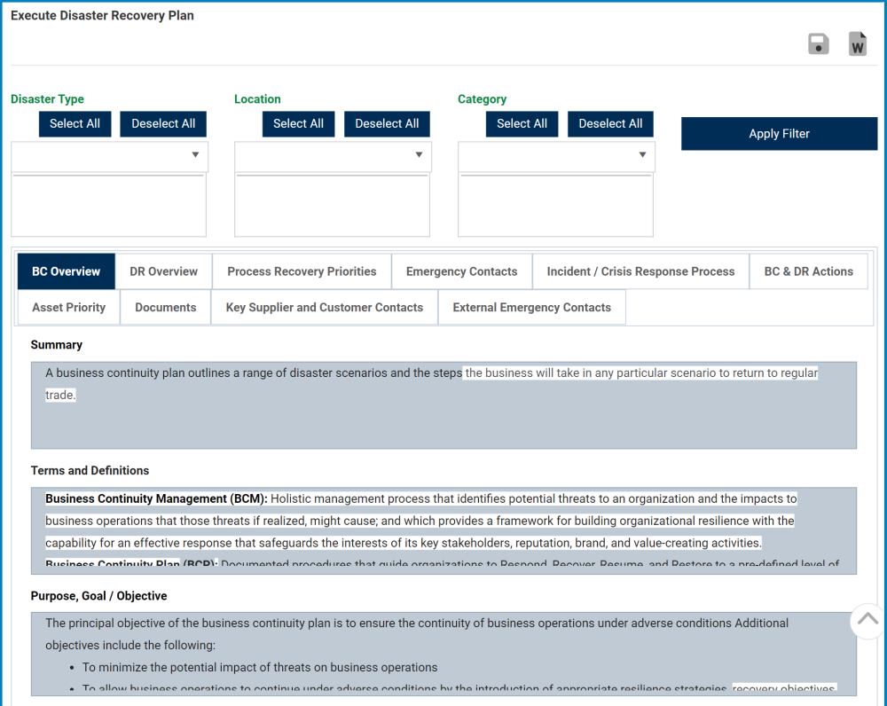The width and height of the screenshot is (887, 706).
Task: View the Emergency Contacts tab
Action: [461, 271]
